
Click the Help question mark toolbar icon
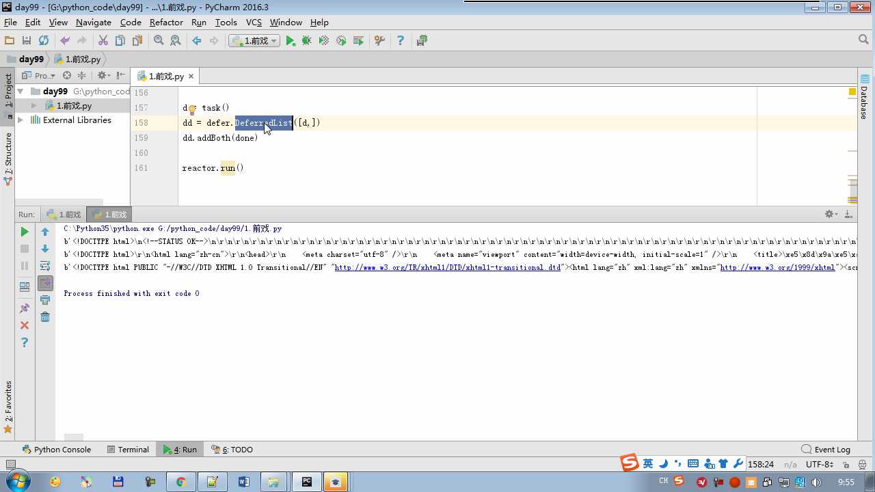(x=401, y=41)
